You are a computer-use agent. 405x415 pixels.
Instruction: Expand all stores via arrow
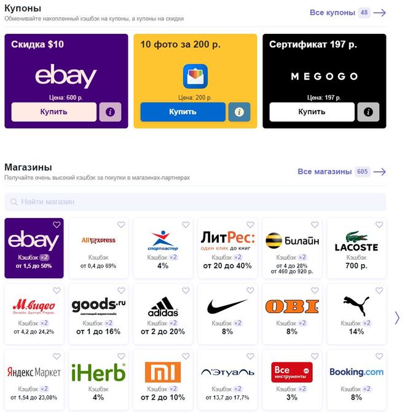coord(380,172)
